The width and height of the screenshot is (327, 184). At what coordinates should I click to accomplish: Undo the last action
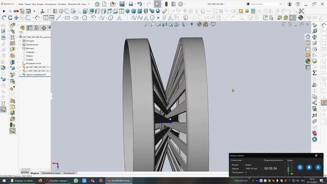click(139, 4)
